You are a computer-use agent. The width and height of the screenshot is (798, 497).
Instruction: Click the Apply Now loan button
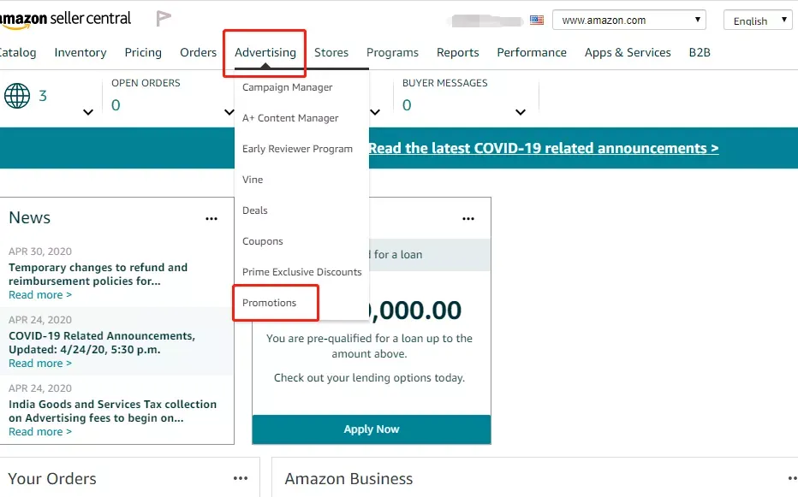(x=372, y=429)
